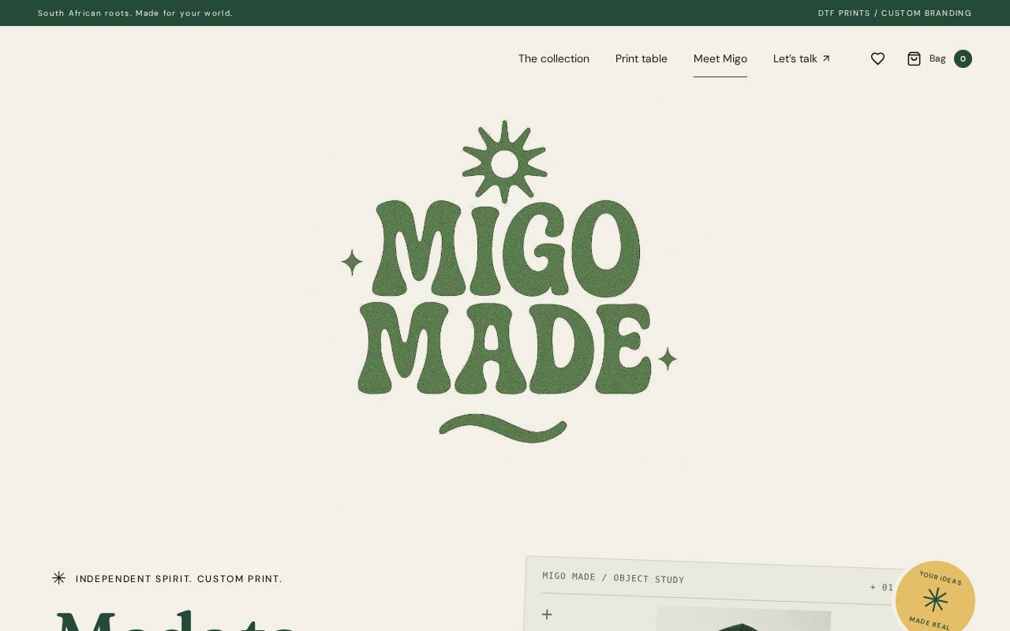This screenshot has height=631, width=1010.
Task: Click the DTF Prints / Custom Branding text
Action: tap(895, 13)
